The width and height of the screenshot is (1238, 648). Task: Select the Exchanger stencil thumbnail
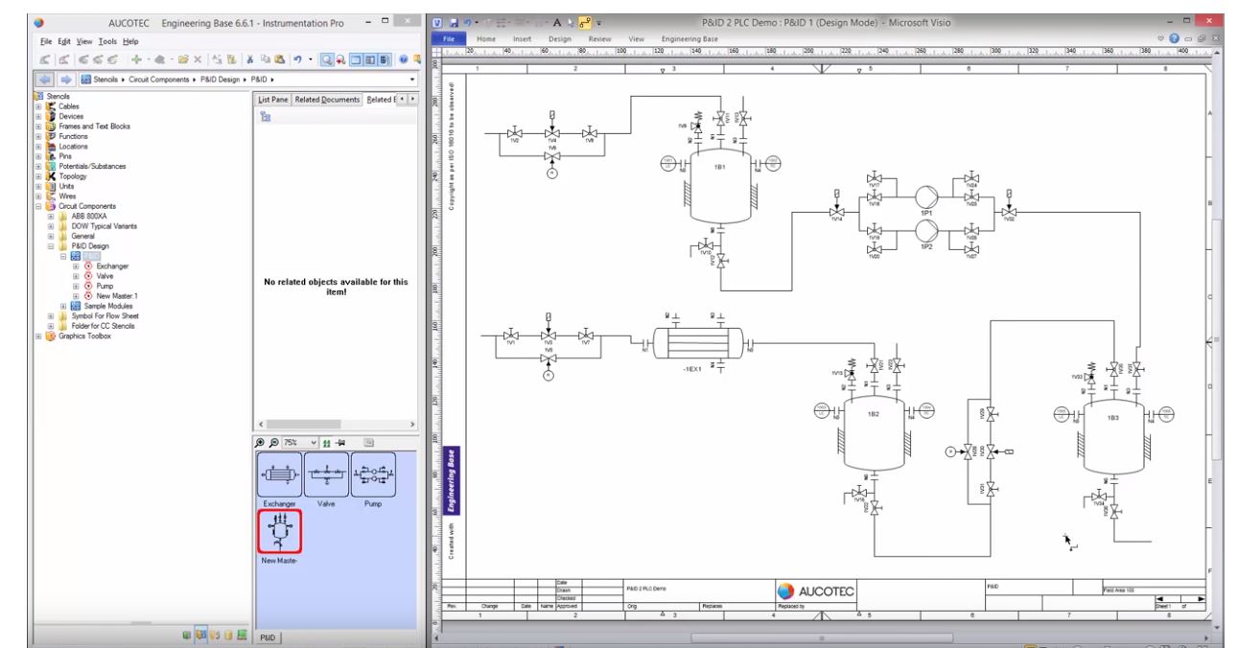point(278,474)
